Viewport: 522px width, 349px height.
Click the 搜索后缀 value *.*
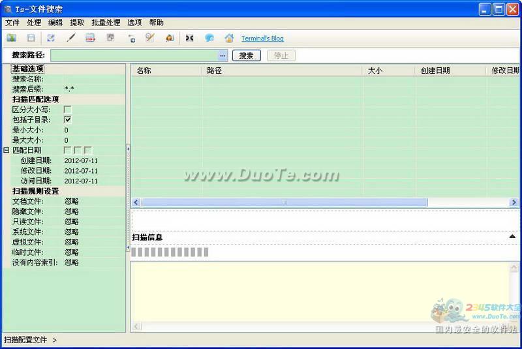(69, 89)
